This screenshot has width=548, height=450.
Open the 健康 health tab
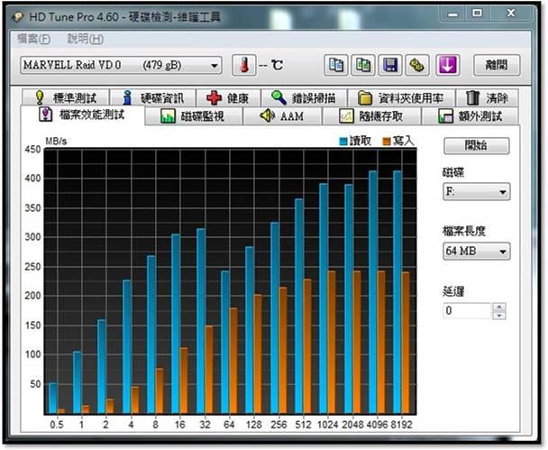[x=227, y=97]
